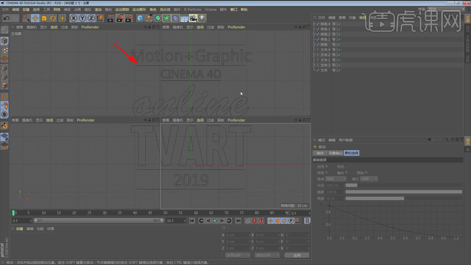Adjust the 强度 slider bar
This screenshot has width=471, height=265.
404,192
